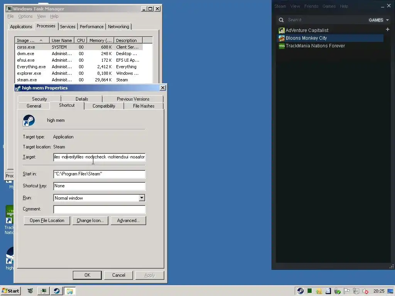Open the Steam menu in Steam window
This screenshot has width=395, height=296.
(x=280, y=6)
